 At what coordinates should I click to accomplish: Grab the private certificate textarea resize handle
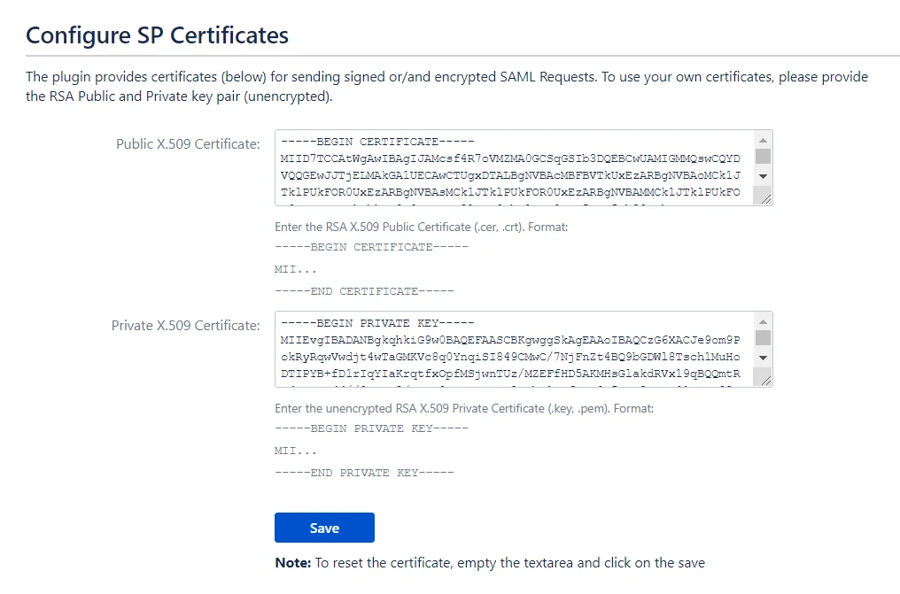765,380
